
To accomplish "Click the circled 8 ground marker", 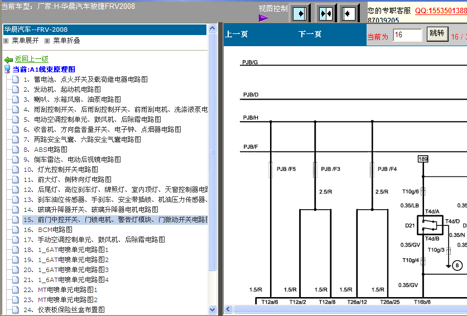I will [x=457, y=265].
